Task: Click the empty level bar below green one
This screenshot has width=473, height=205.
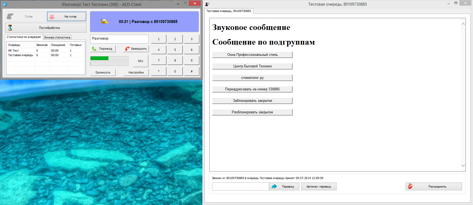Action: point(109,64)
